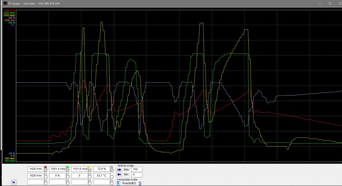Click the Horizontal scale label
The width and height of the screenshot is (342, 186).
pyautogui.click(x=127, y=179)
